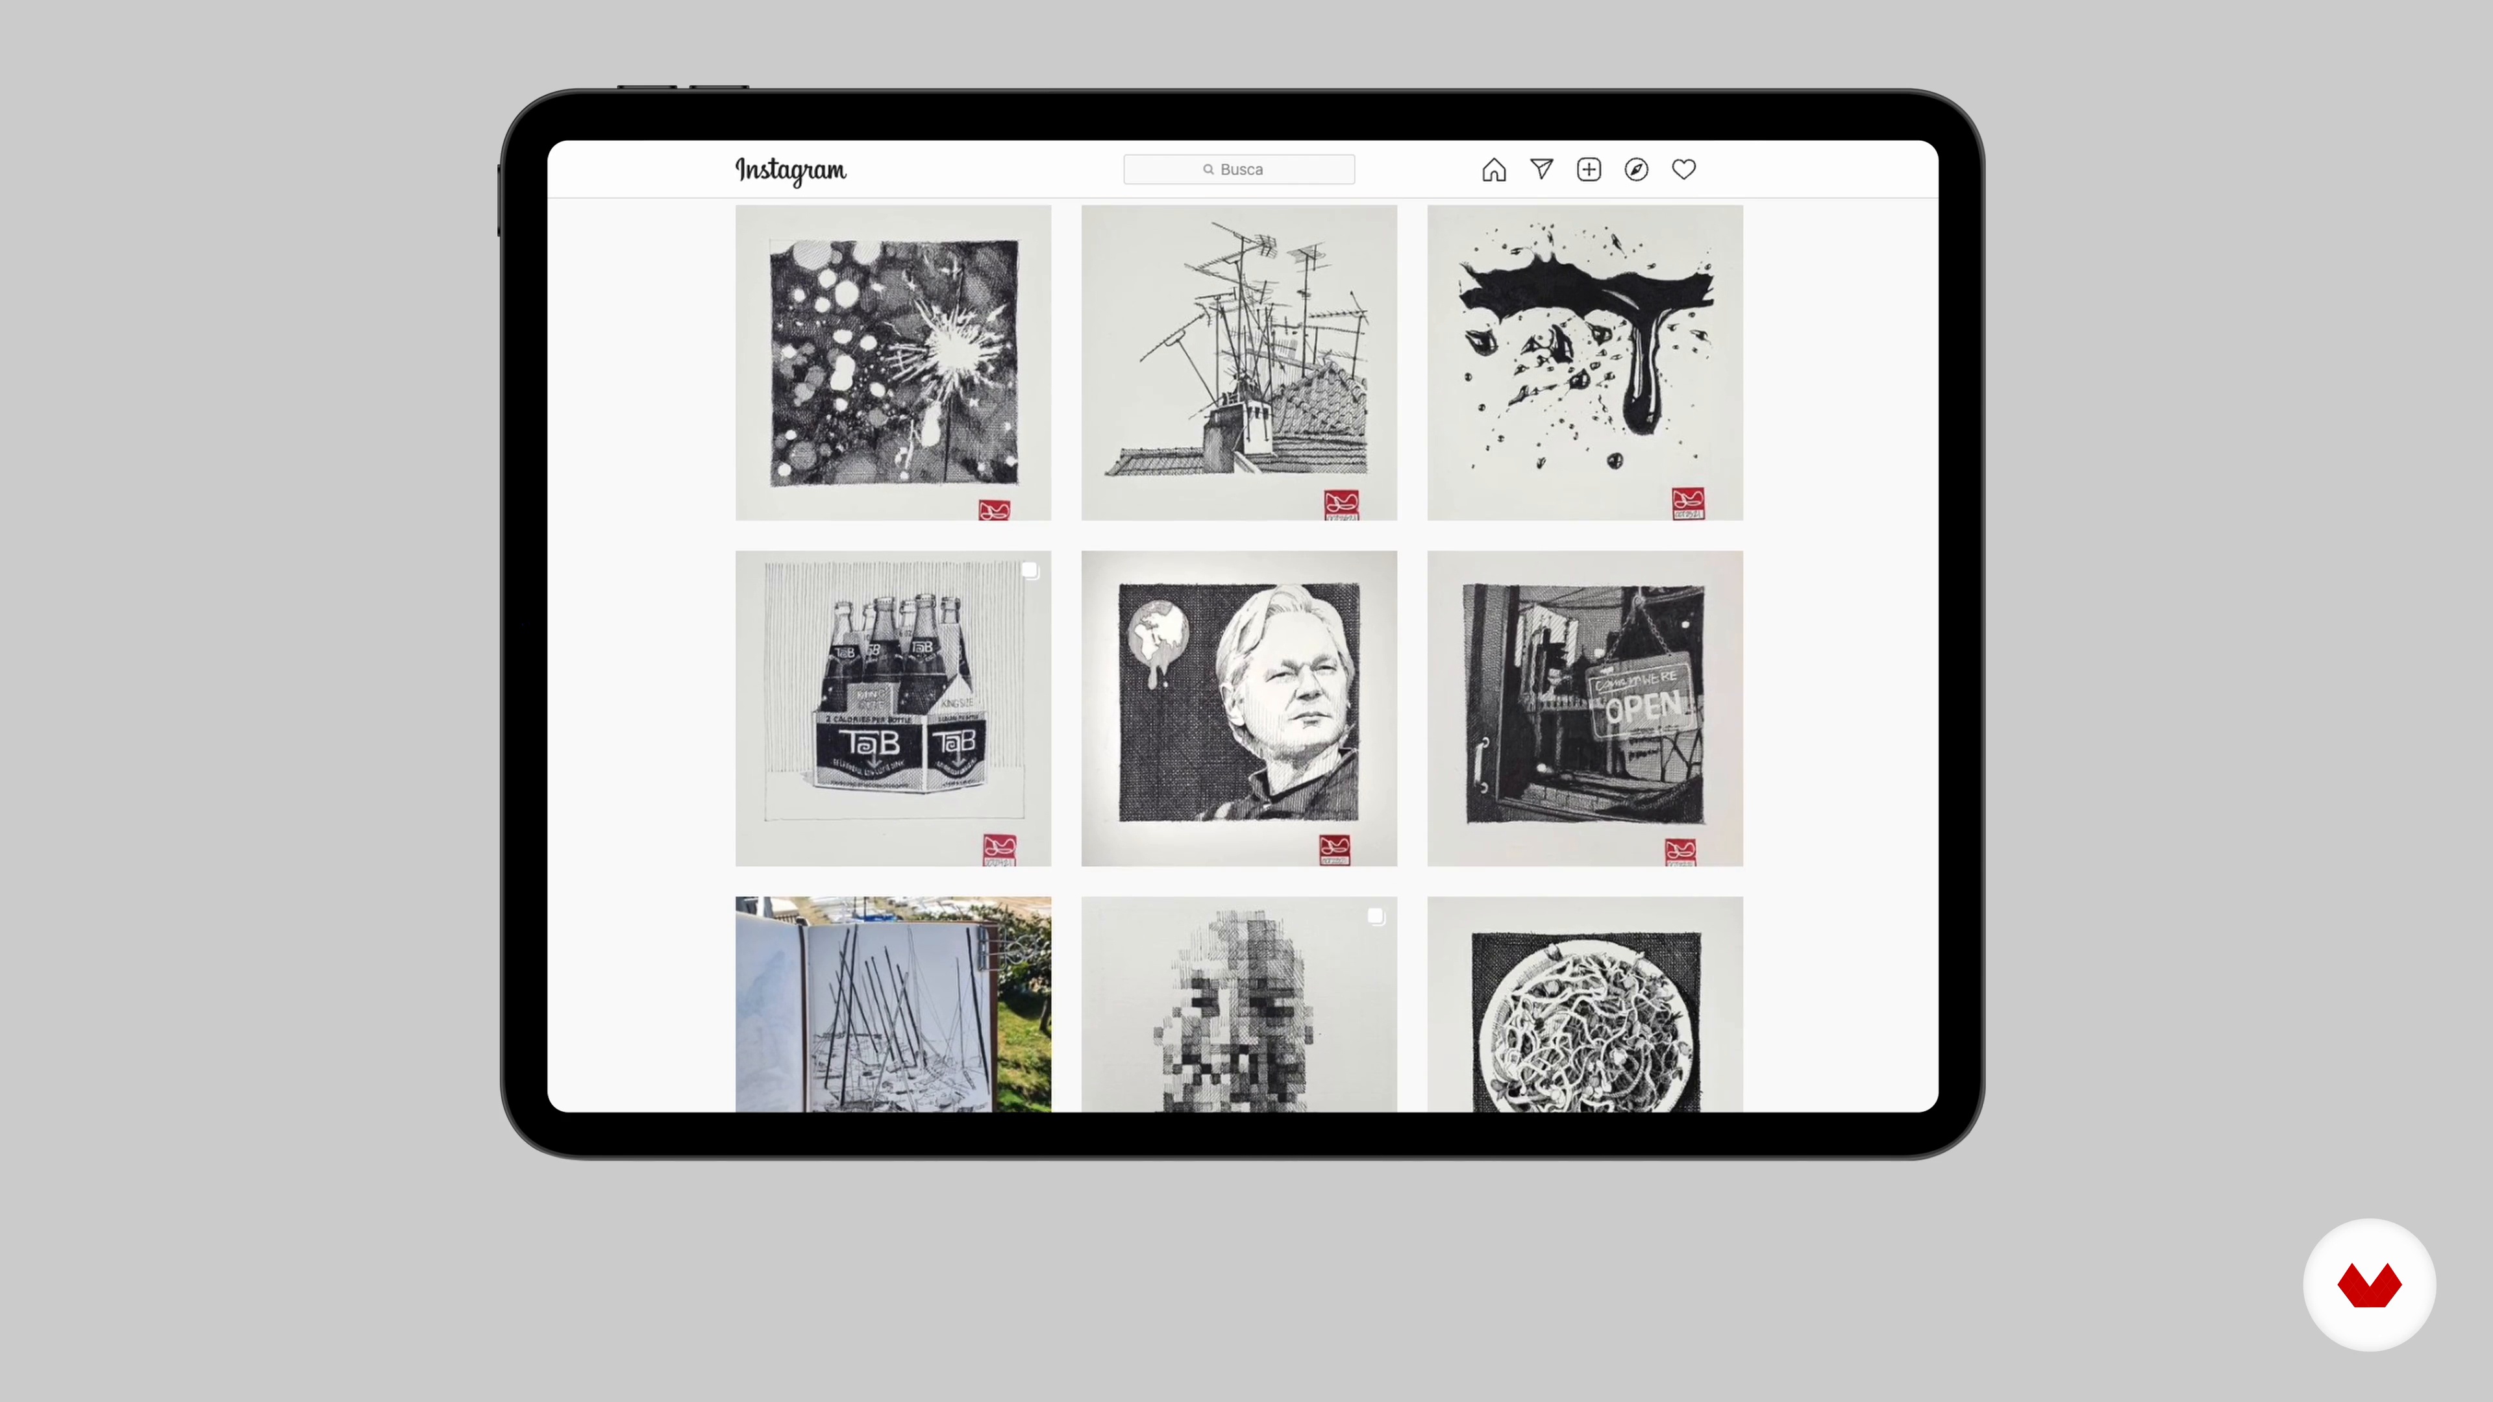
Task: Open the Explore compass icon
Action: pyautogui.click(x=1635, y=169)
